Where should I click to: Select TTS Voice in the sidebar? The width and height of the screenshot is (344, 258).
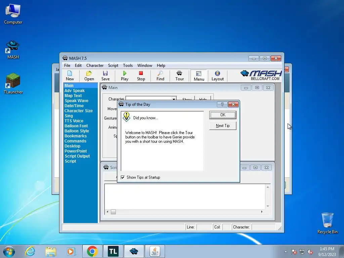click(74, 121)
